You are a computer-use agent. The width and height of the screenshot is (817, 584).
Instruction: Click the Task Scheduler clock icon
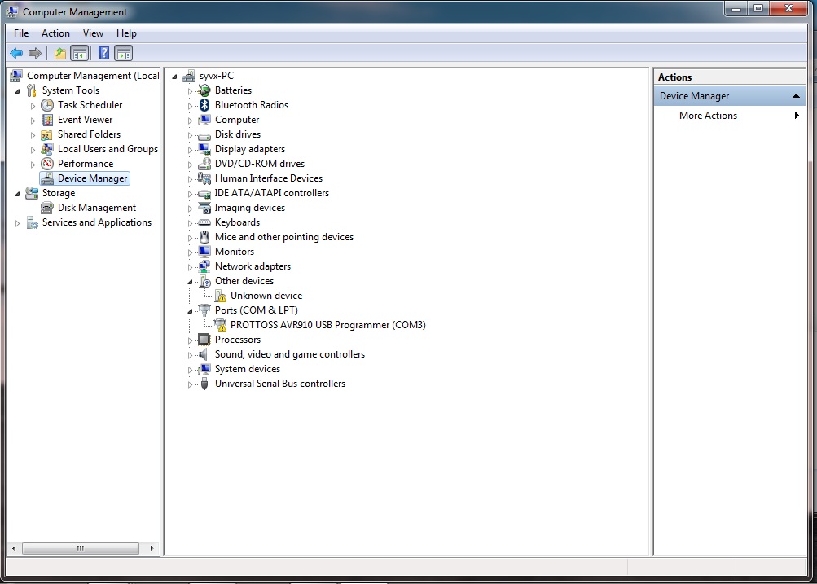pyautogui.click(x=47, y=105)
